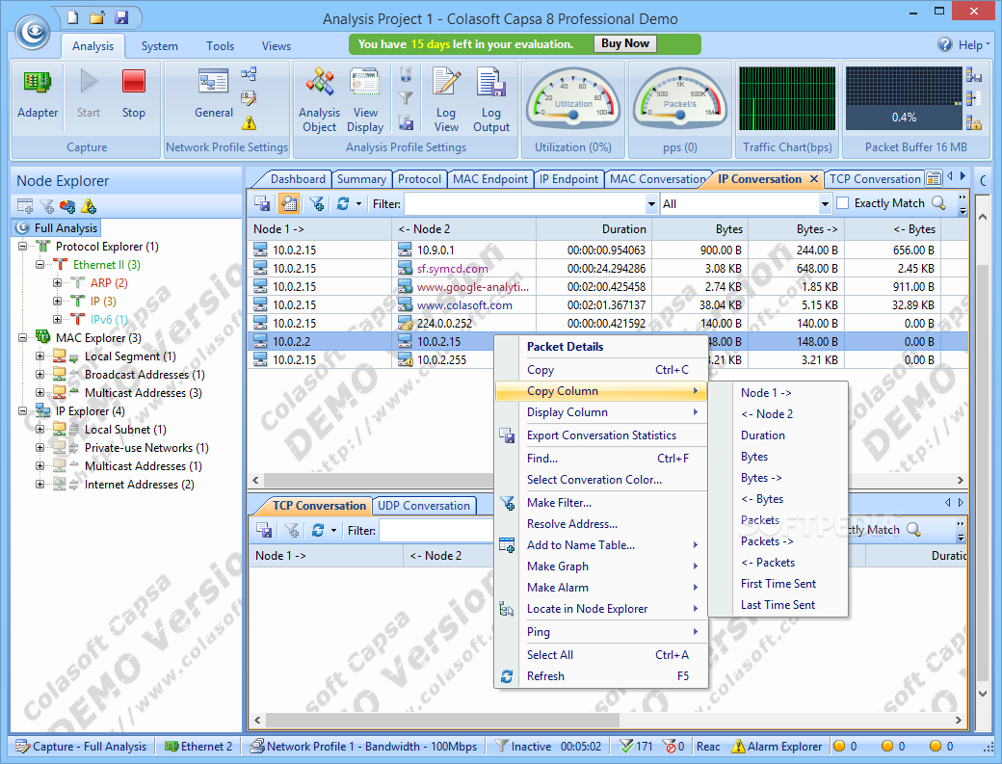Open the Adapter capture settings
This screenshot has width=1002, height=764.
click(37, 94)
